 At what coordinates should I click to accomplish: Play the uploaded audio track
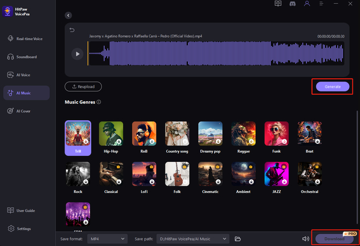click(78, 54)
